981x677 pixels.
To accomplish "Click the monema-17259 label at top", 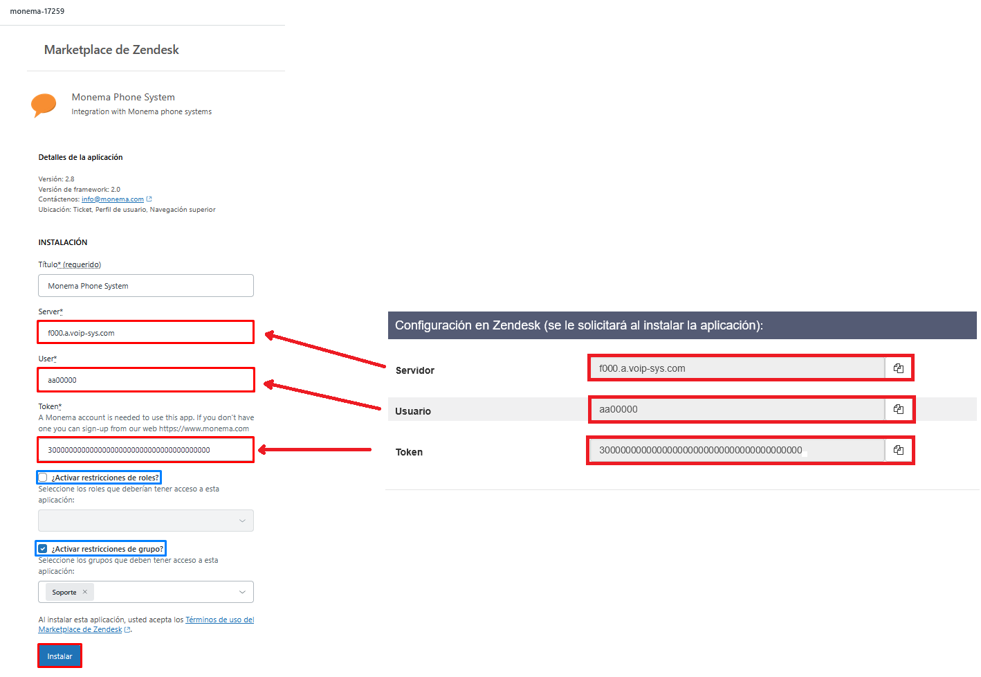I will (37, 11).
